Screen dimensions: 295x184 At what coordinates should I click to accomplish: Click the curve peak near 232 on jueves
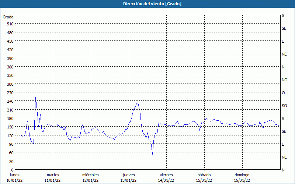(138, 103)
